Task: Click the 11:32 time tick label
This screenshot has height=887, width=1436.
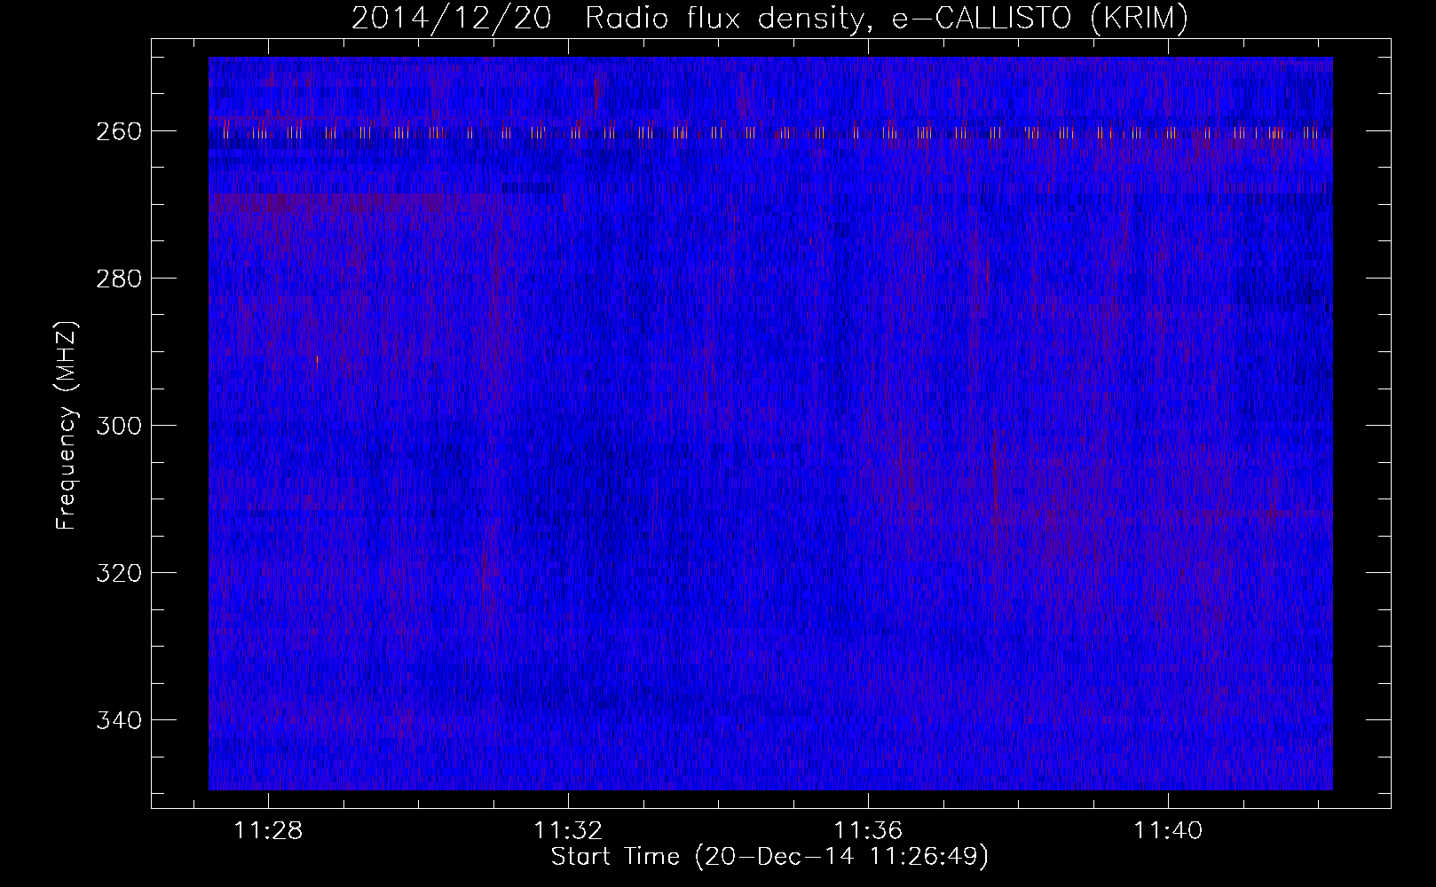Action: [x=568, y=830]
